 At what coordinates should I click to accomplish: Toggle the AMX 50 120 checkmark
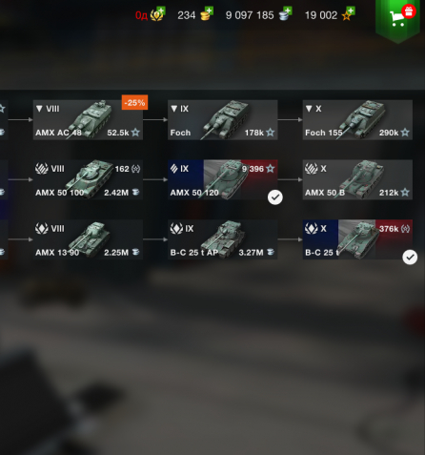tap(275, 197)
